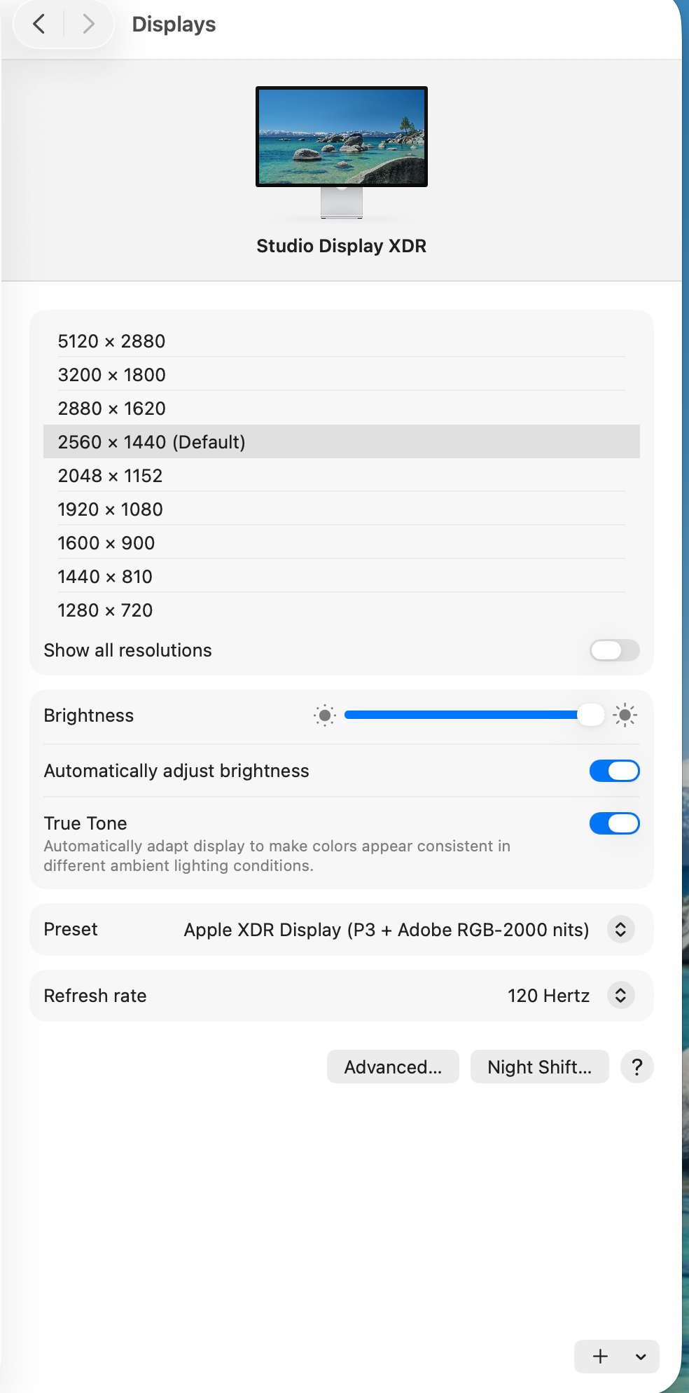Click the Brightness slider track
Image resolution: width=689 pixels, height=1393 pixels.
coord(474,715)
